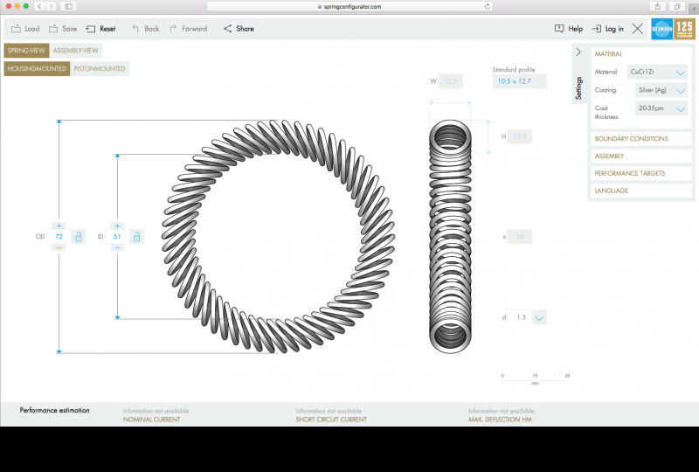Switch to the ASSEMBLY-VIEW tab
Image resolution: width=699 pixels, height=472 pixels.
(77, 51)
